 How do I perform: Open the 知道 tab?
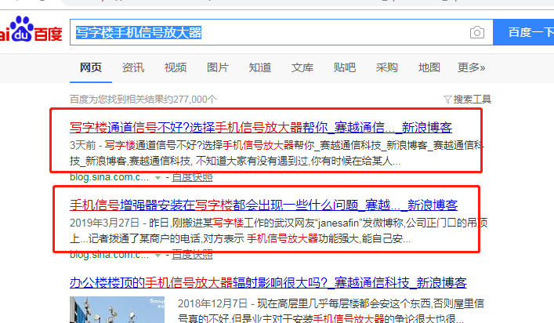(x=260, y=67)
